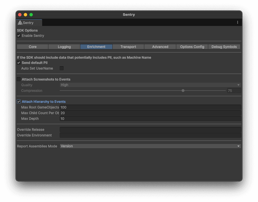The image size is (258, 202).
Task: Select the Enrichment tab
Action: point(96,47)
